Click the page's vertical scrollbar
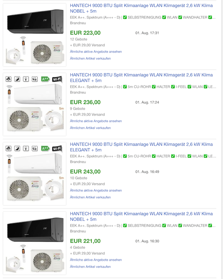The height and width of the screenshot is (279, 223). tap(222, 140)
